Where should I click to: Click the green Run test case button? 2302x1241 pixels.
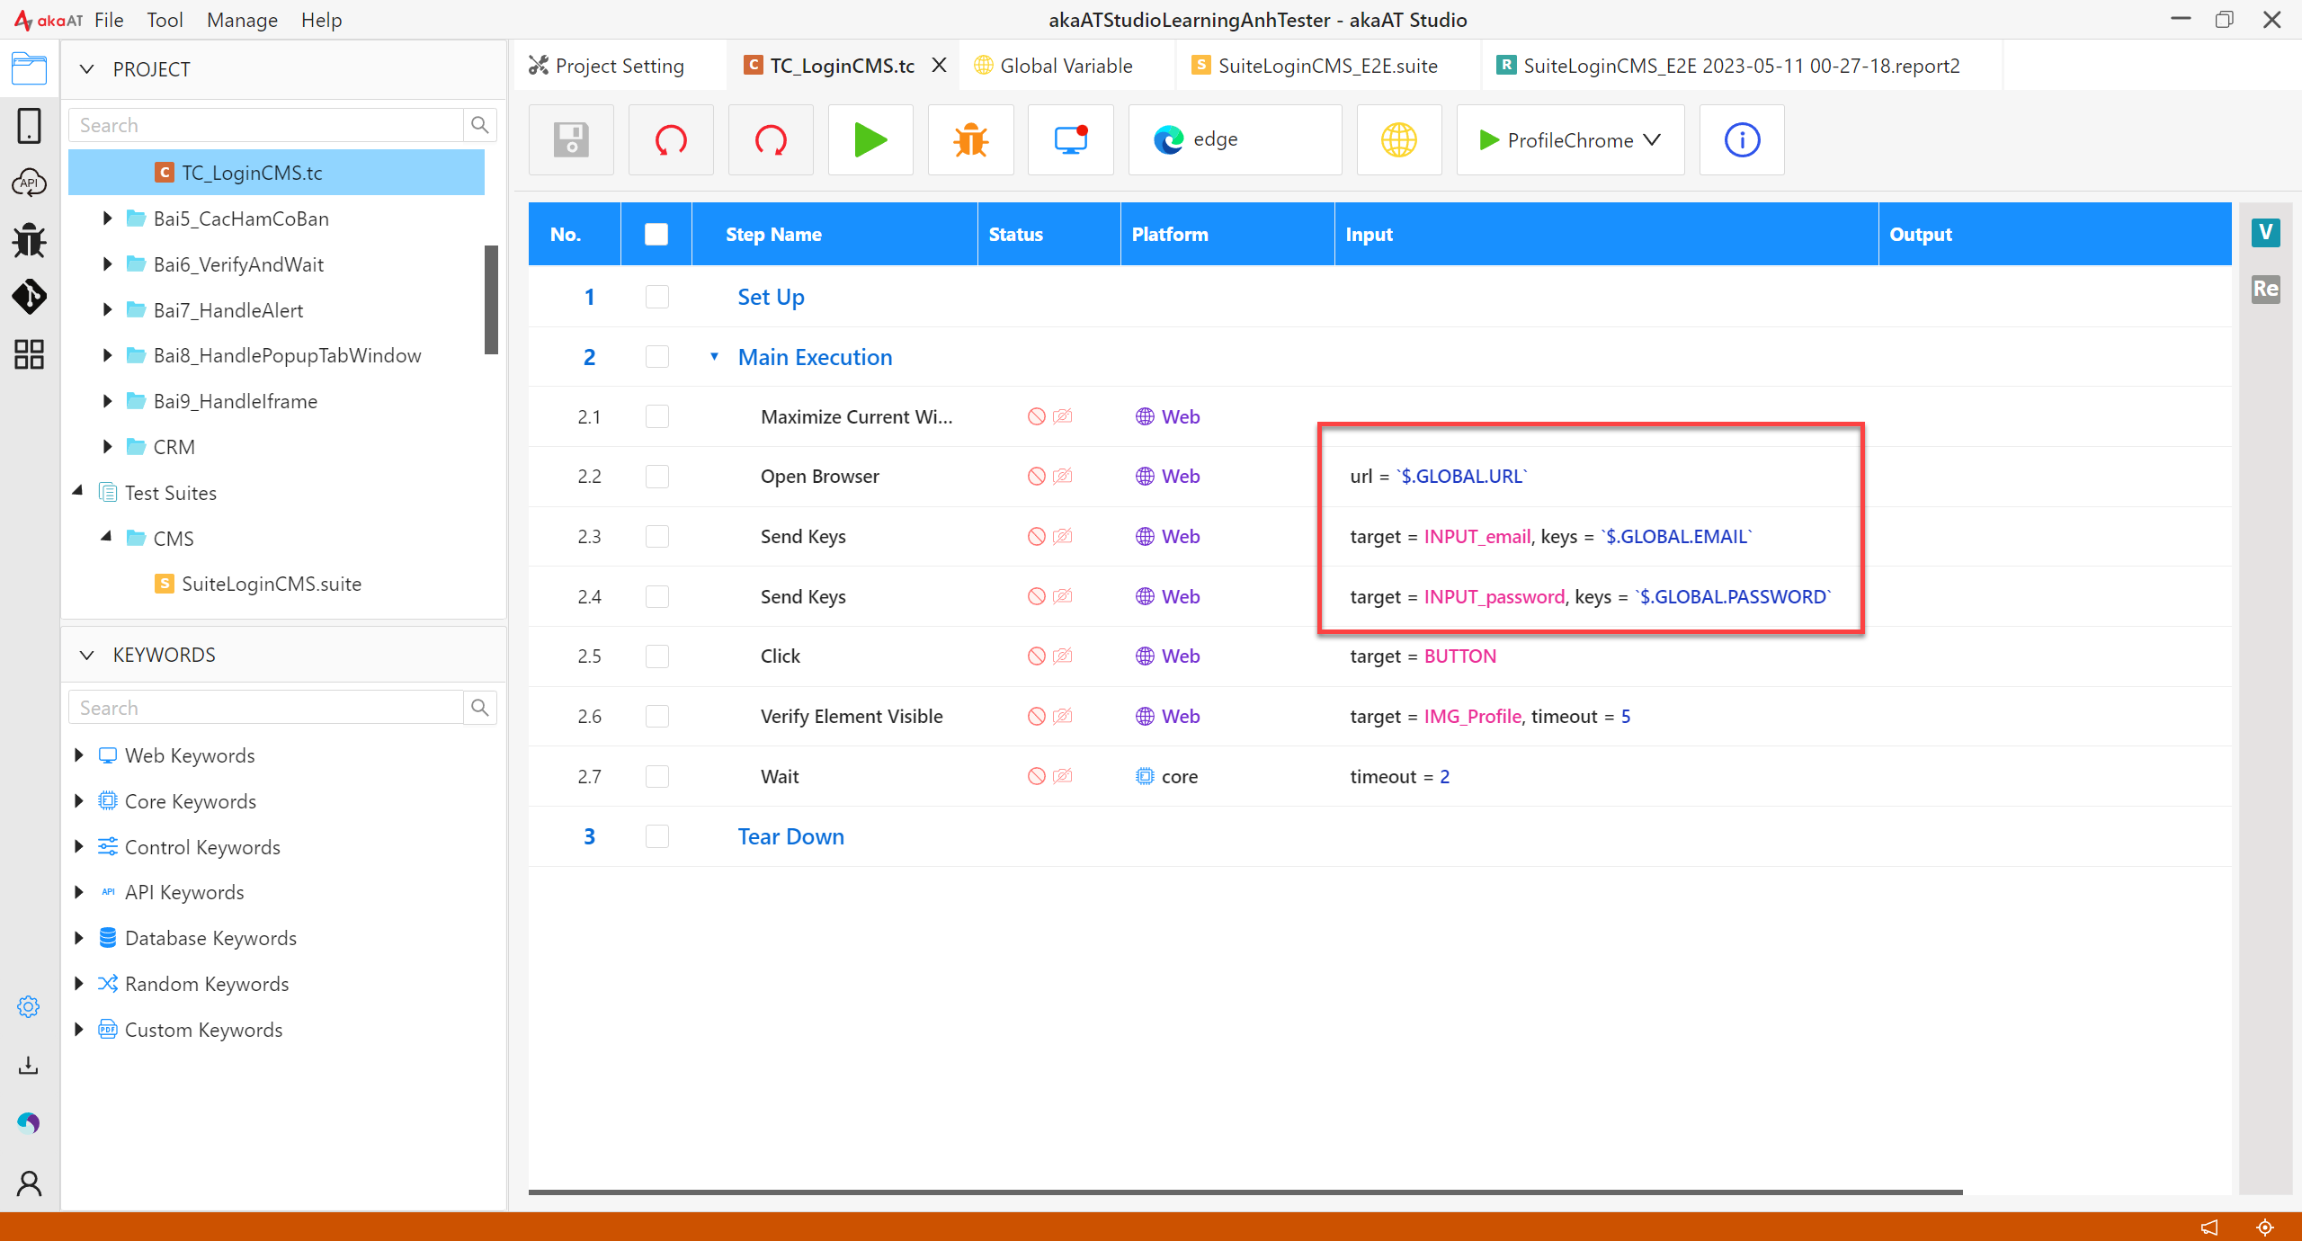tap(870, 140)
